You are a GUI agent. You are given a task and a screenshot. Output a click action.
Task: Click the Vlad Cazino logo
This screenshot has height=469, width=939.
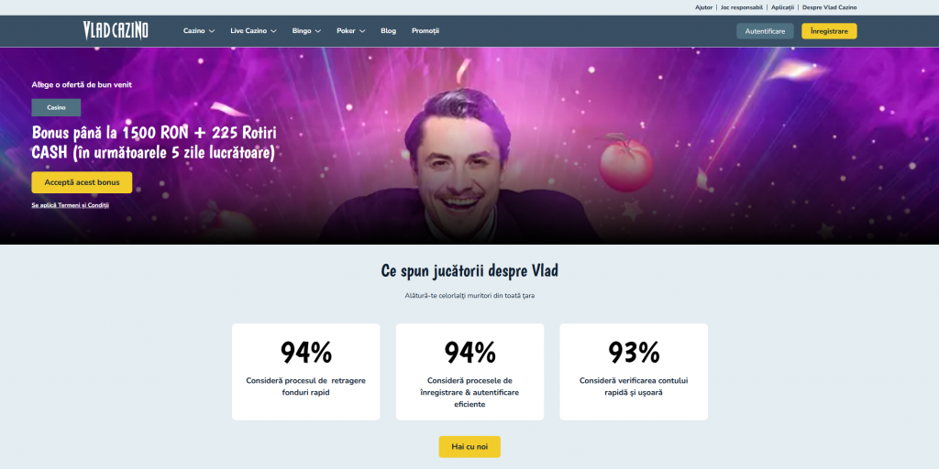point(116,30)
